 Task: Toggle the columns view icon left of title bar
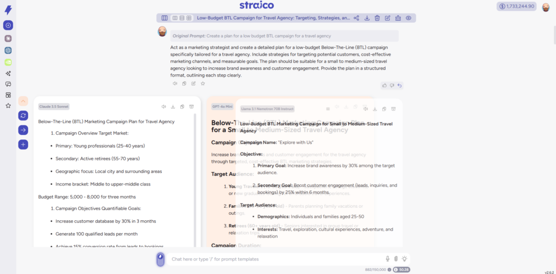pyautogui.click(x=165, y=18)
